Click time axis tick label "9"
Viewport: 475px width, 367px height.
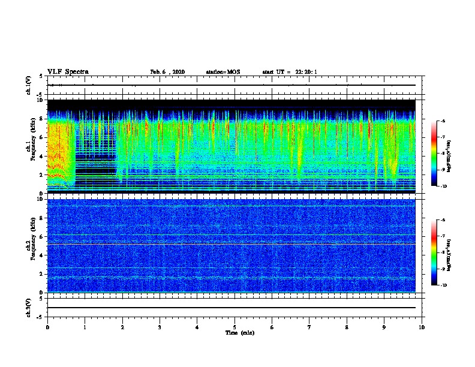click(384, 327)
